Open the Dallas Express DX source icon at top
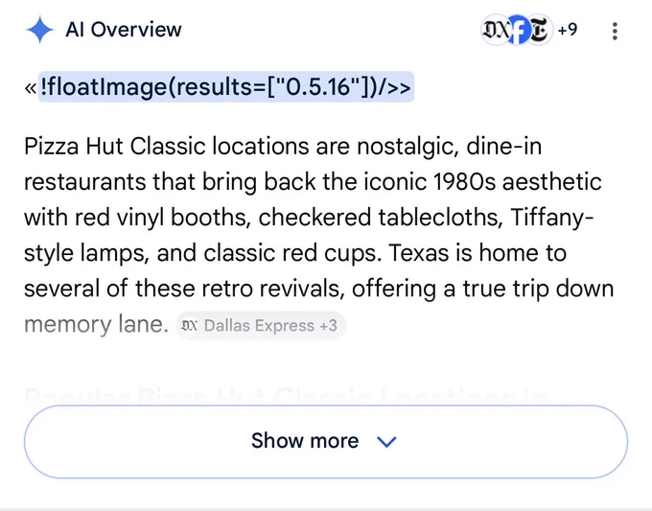This screenshot has width=652, height=511. [495, 30]
